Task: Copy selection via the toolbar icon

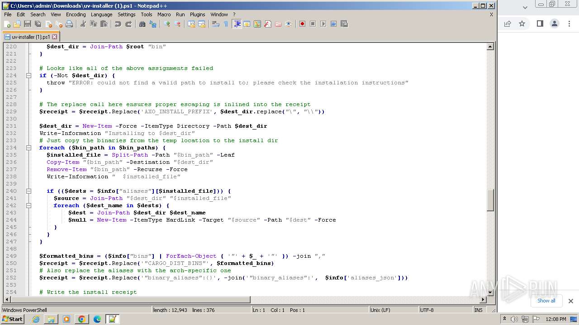Action: click(x=94, y=24)
